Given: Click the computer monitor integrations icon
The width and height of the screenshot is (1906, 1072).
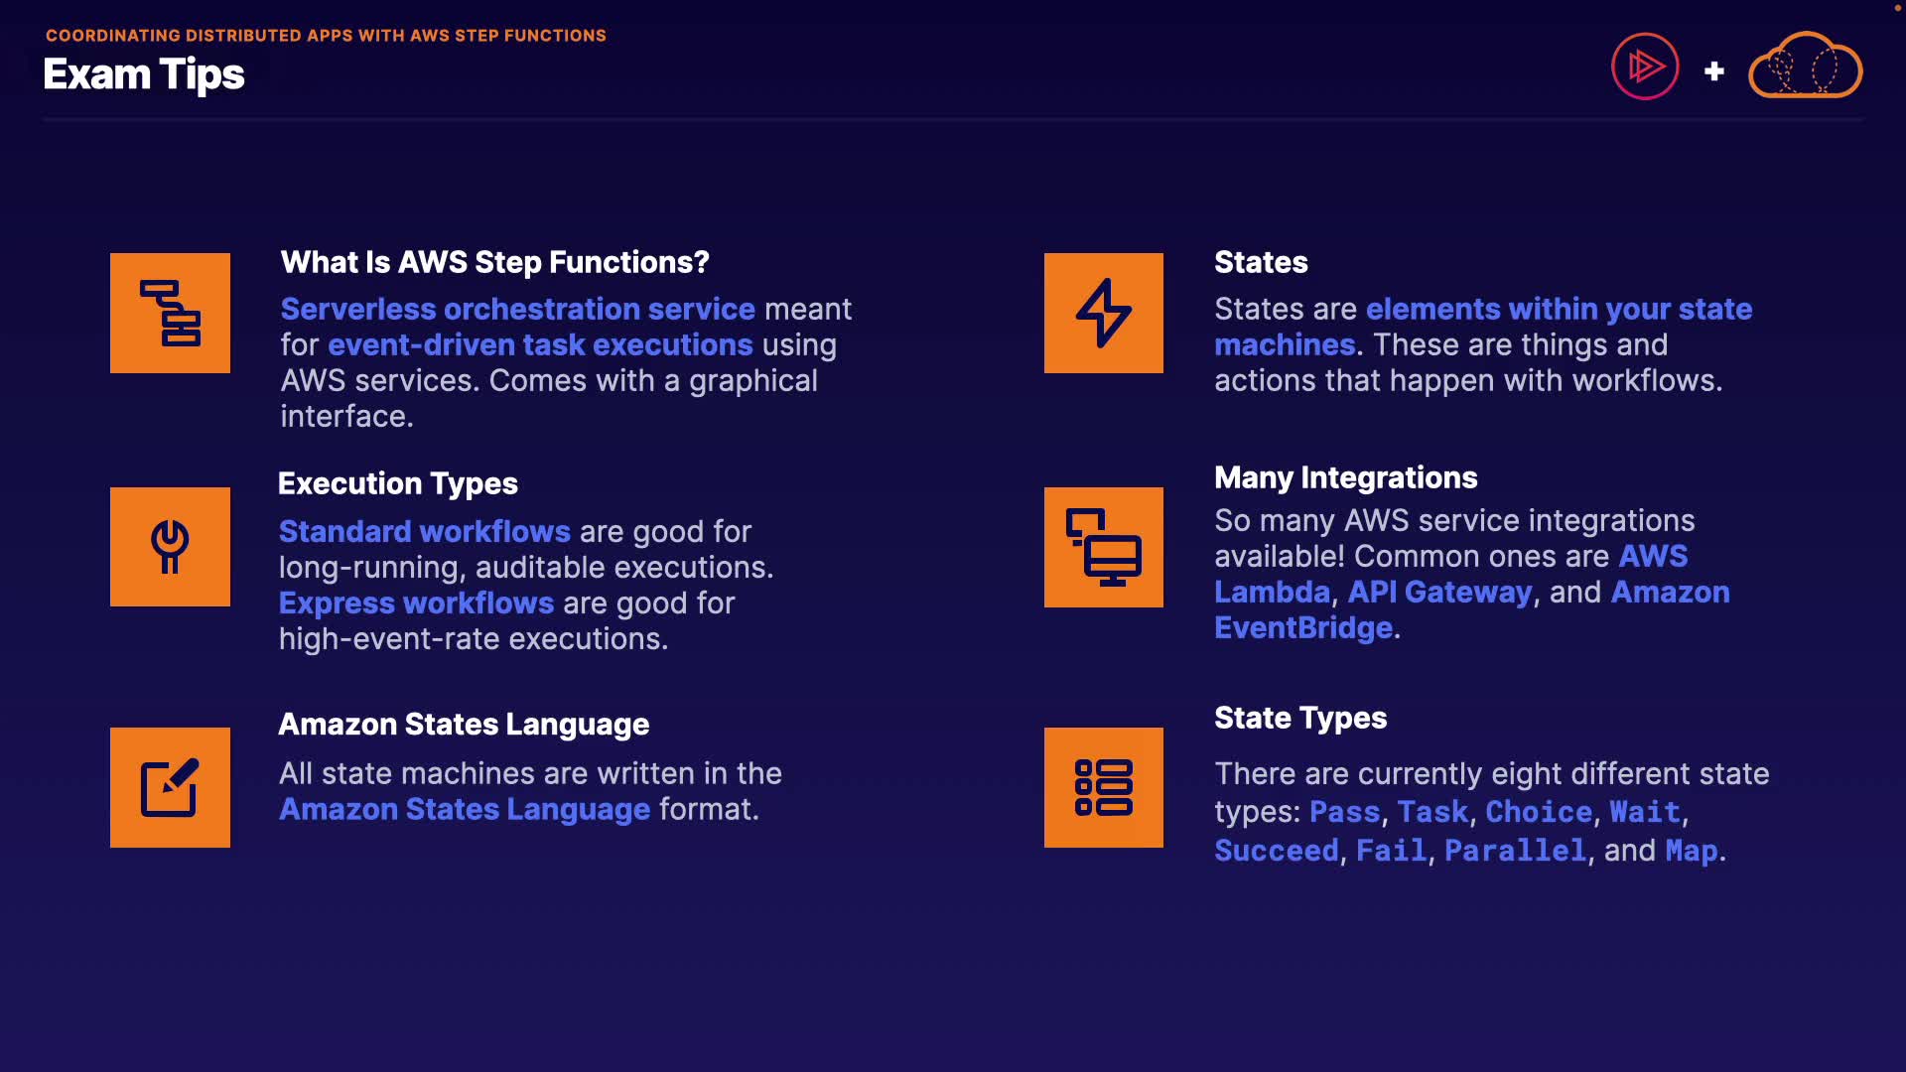Looking at the screenshot, I should 1103,547.
